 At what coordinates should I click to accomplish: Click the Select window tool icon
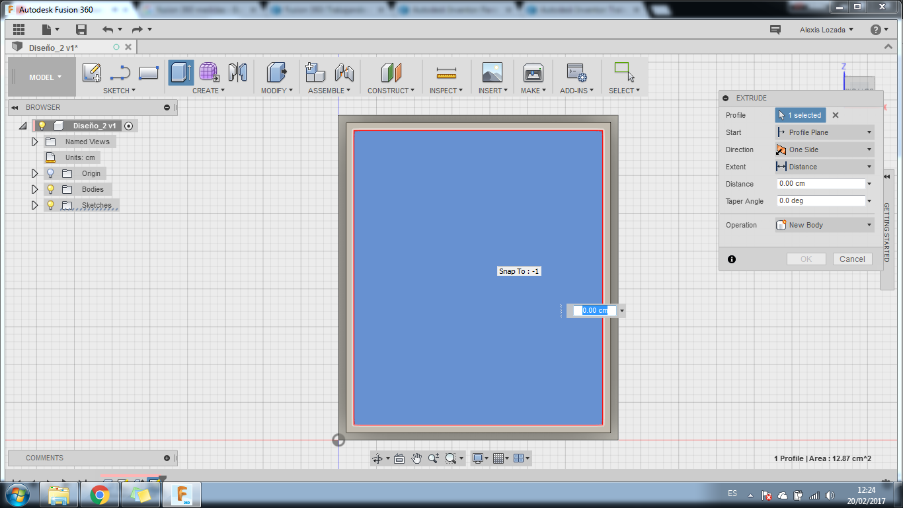[624, 72]
